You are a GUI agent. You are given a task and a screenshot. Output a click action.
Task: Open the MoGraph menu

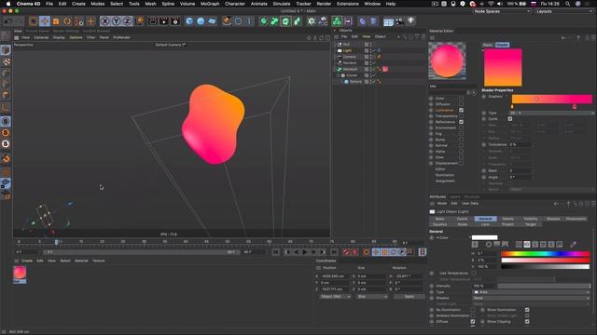210,4
